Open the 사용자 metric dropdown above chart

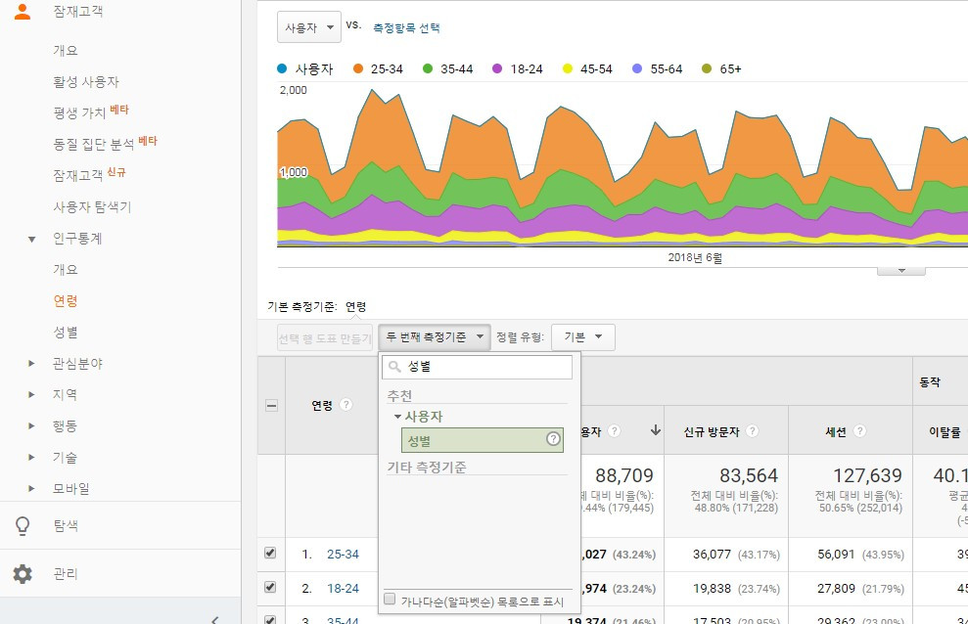(309, 27)
